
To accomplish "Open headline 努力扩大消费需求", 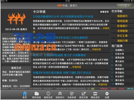I will 59,55.
